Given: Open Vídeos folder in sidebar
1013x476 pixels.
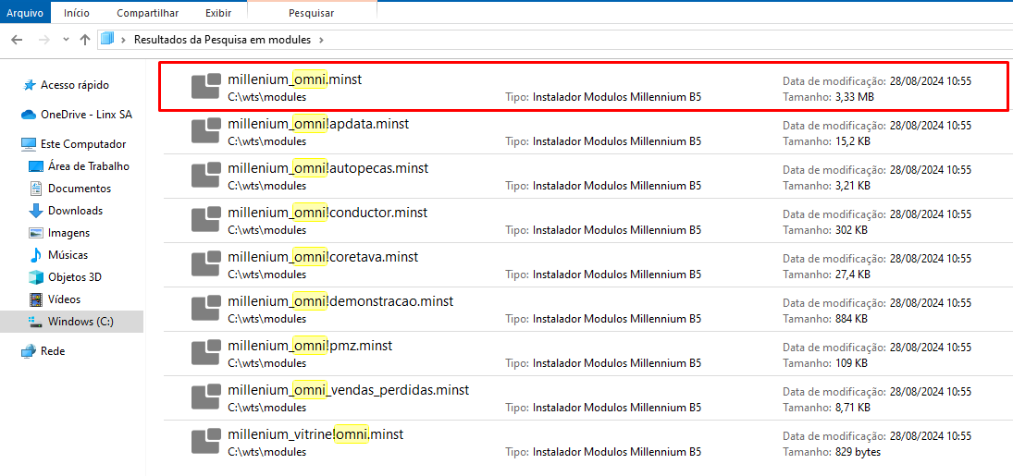Looking at the screenshot, I should pyautogui.click(x=64, y=299).
